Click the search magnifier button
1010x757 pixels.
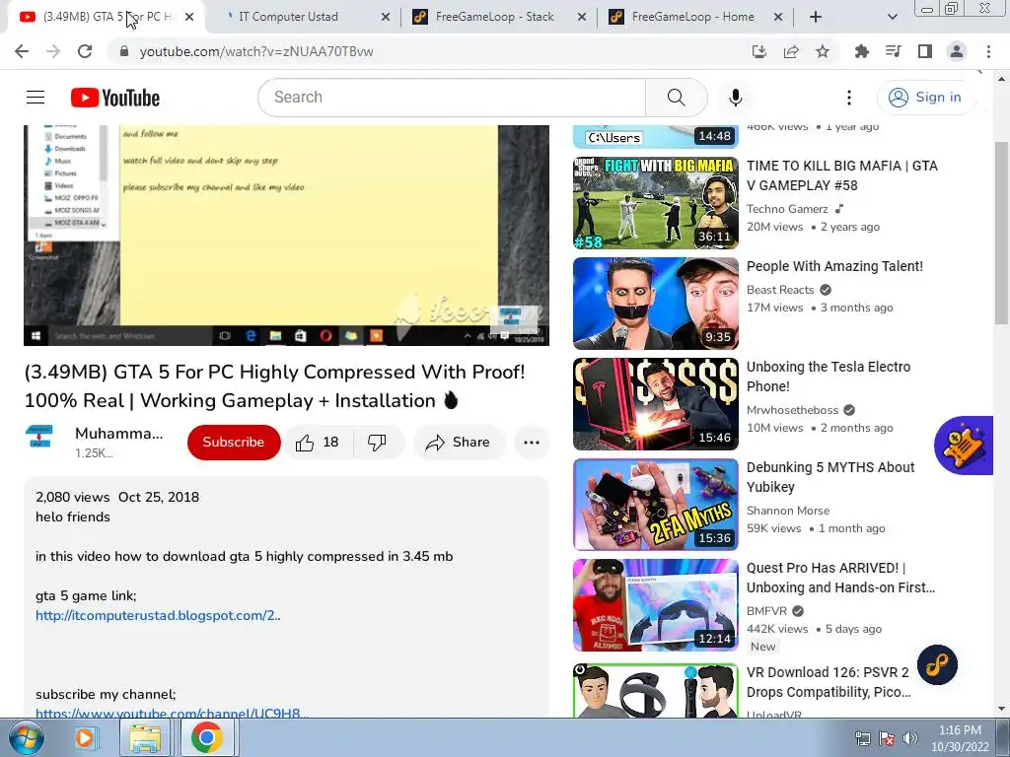click(676, 98)
